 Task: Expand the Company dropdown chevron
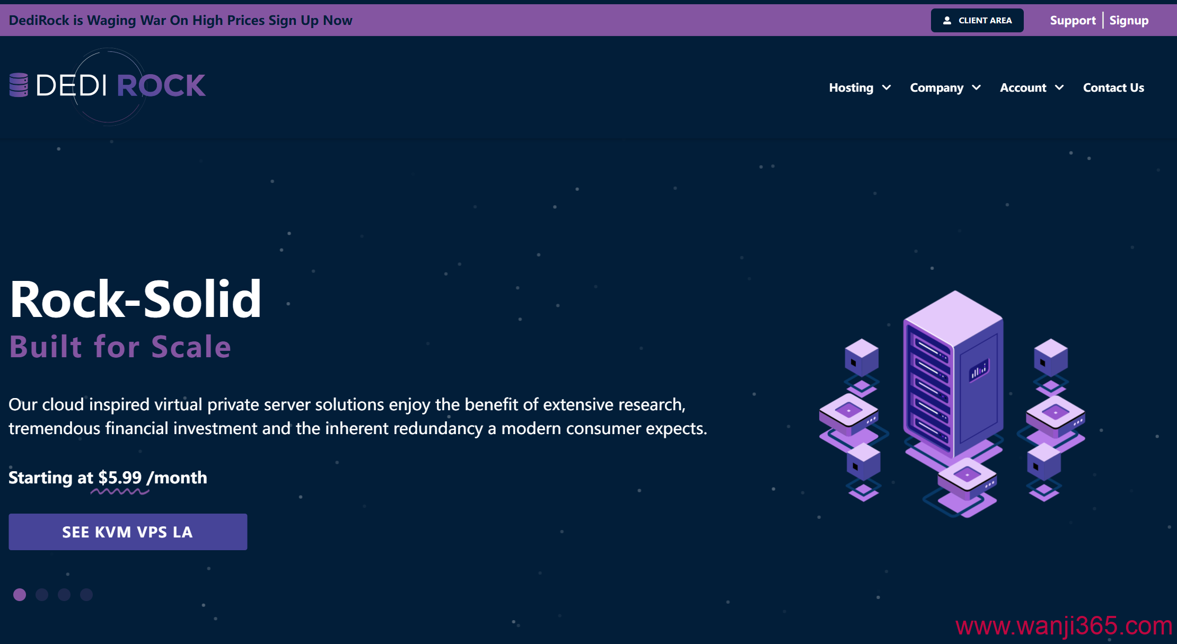pyautogui.click(x=977, y=87)
